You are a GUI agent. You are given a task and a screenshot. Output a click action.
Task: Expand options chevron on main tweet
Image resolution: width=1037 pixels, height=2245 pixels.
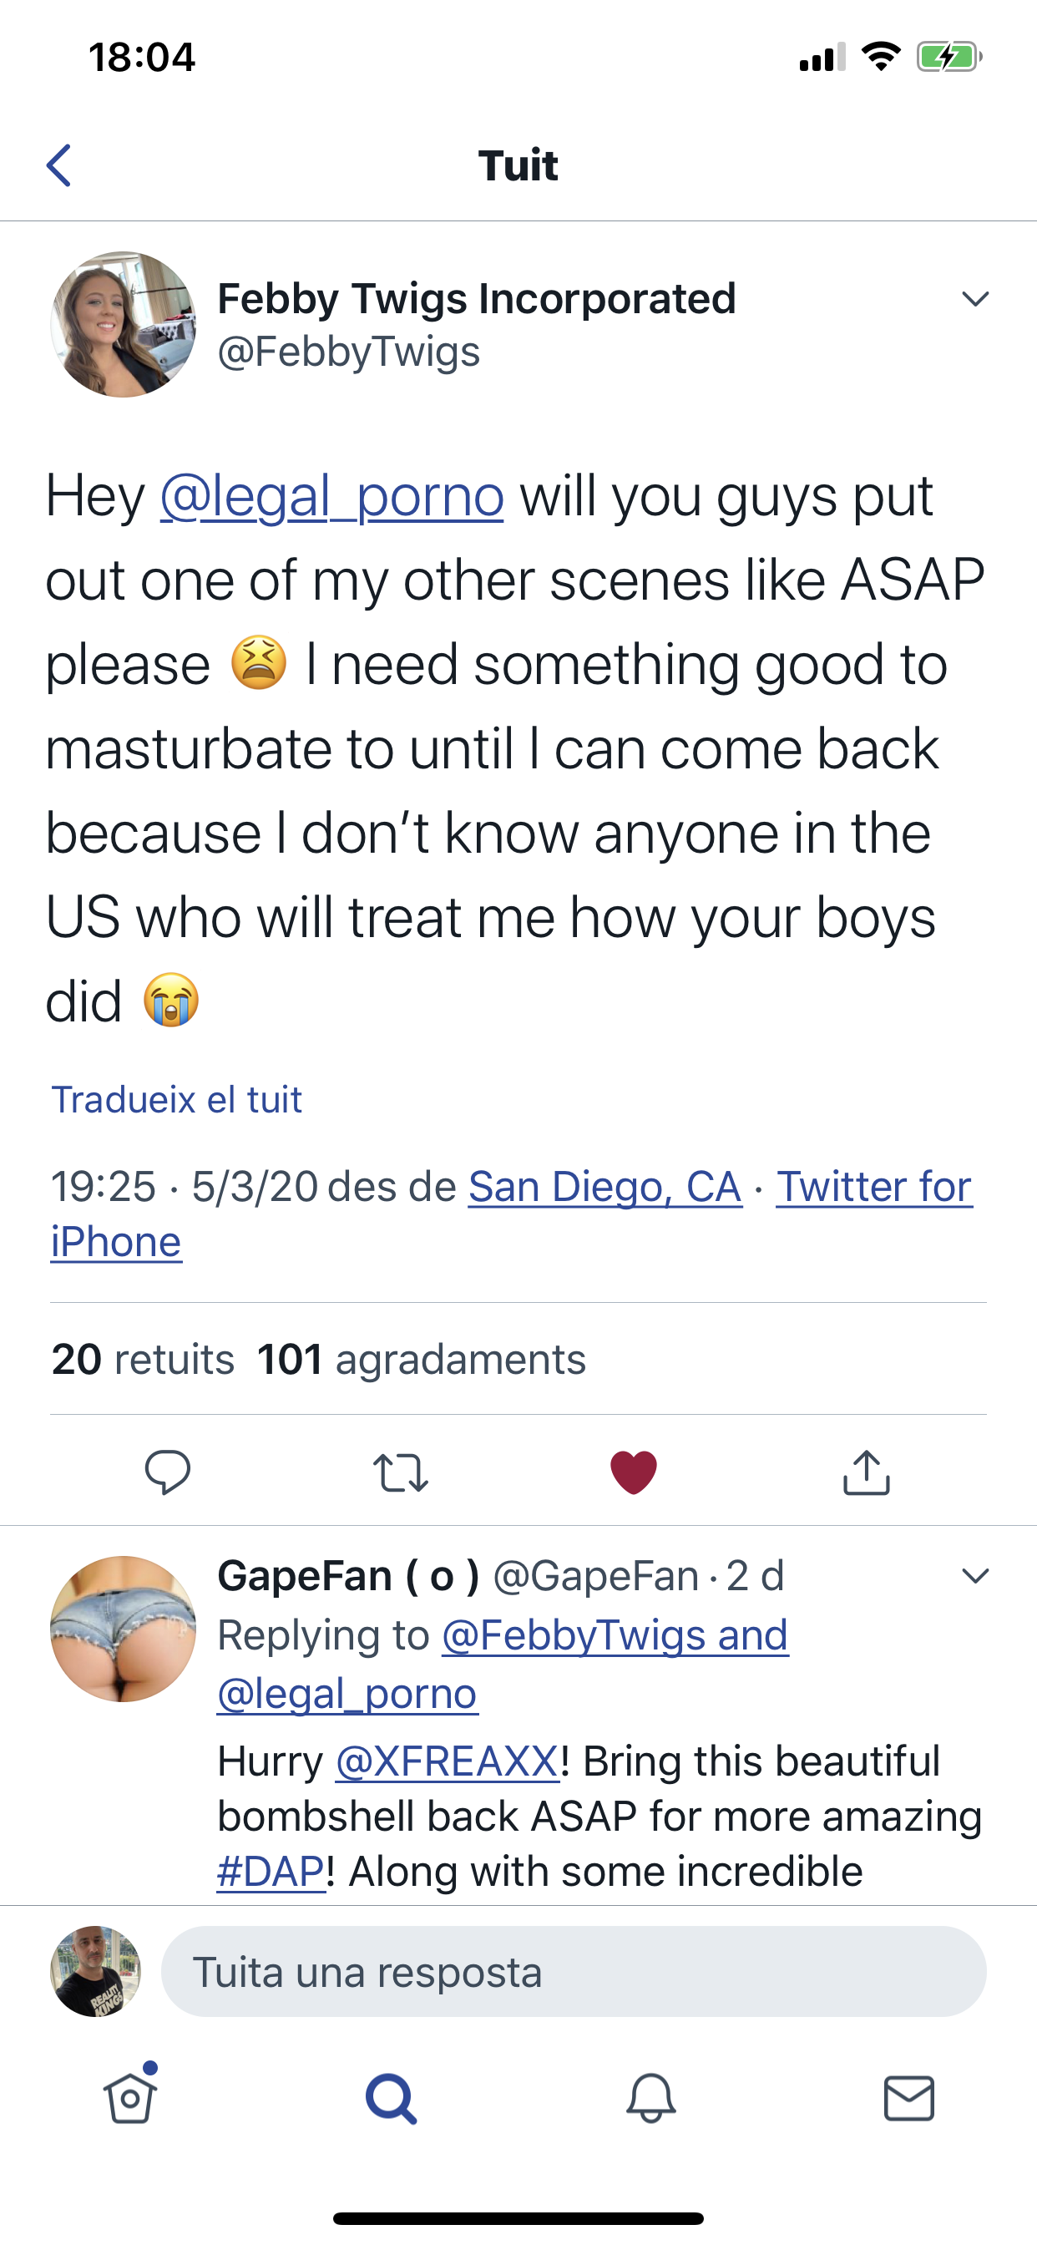(975, 299)
